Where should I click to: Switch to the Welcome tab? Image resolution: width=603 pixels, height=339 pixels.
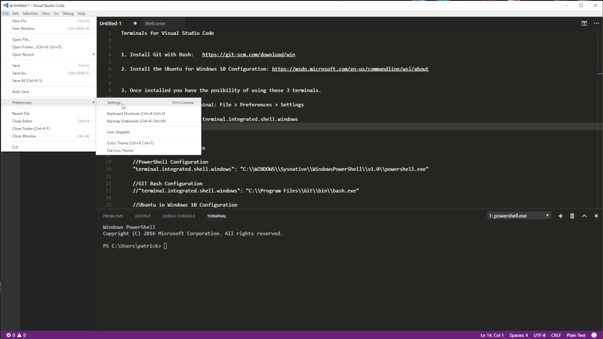point(163,24)
